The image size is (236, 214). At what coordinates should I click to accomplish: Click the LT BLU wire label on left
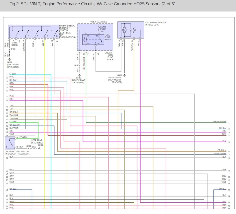coord(12,74)
